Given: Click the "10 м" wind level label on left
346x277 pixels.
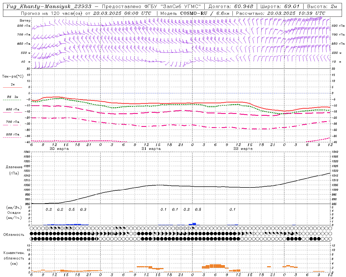Looking at the screenshot, I should 26,62.
